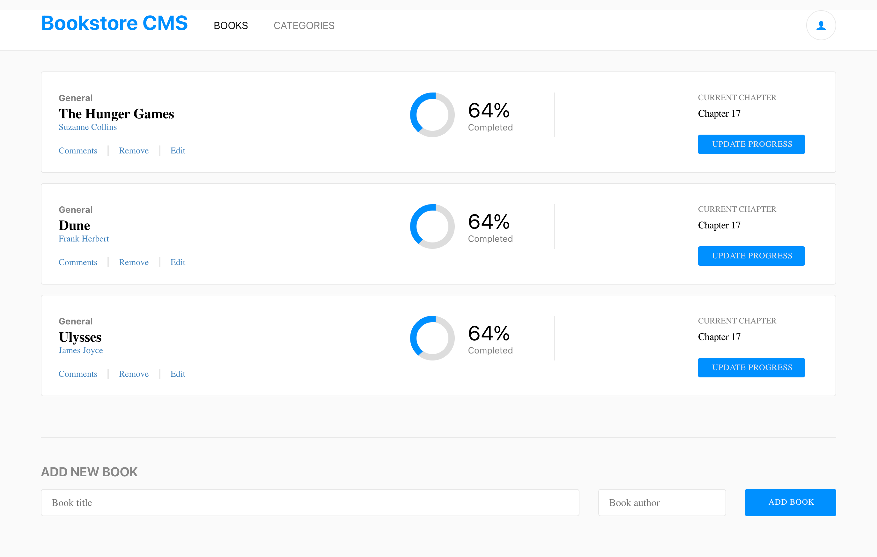The height and width of the screenshot is (557, 877).
Task: Click the Ulysses progress circle
Action: (432, 338)
